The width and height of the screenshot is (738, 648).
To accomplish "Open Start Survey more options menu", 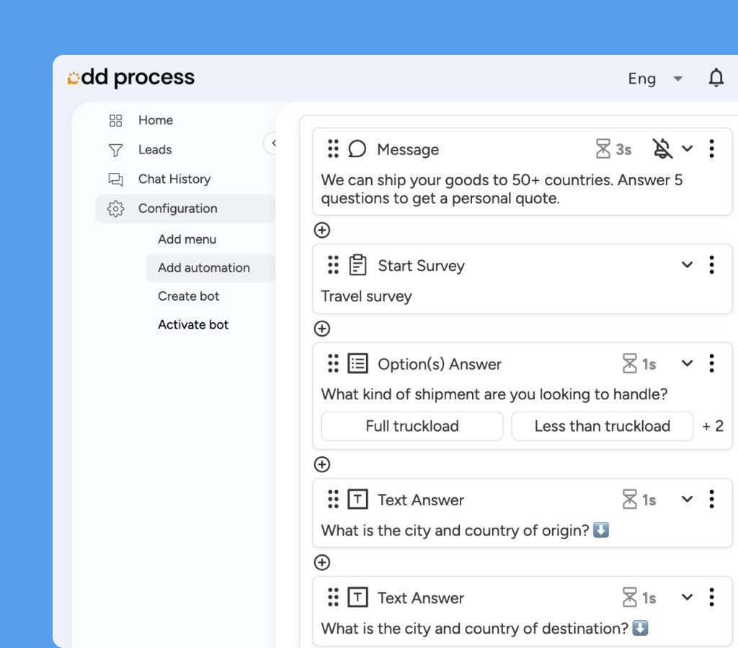I will tap(711, 265).
